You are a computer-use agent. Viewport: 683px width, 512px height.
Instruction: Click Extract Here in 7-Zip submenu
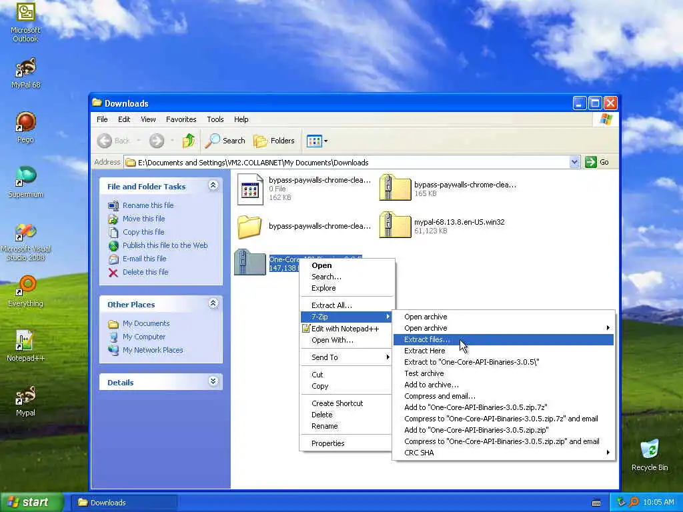coord(503,351)
